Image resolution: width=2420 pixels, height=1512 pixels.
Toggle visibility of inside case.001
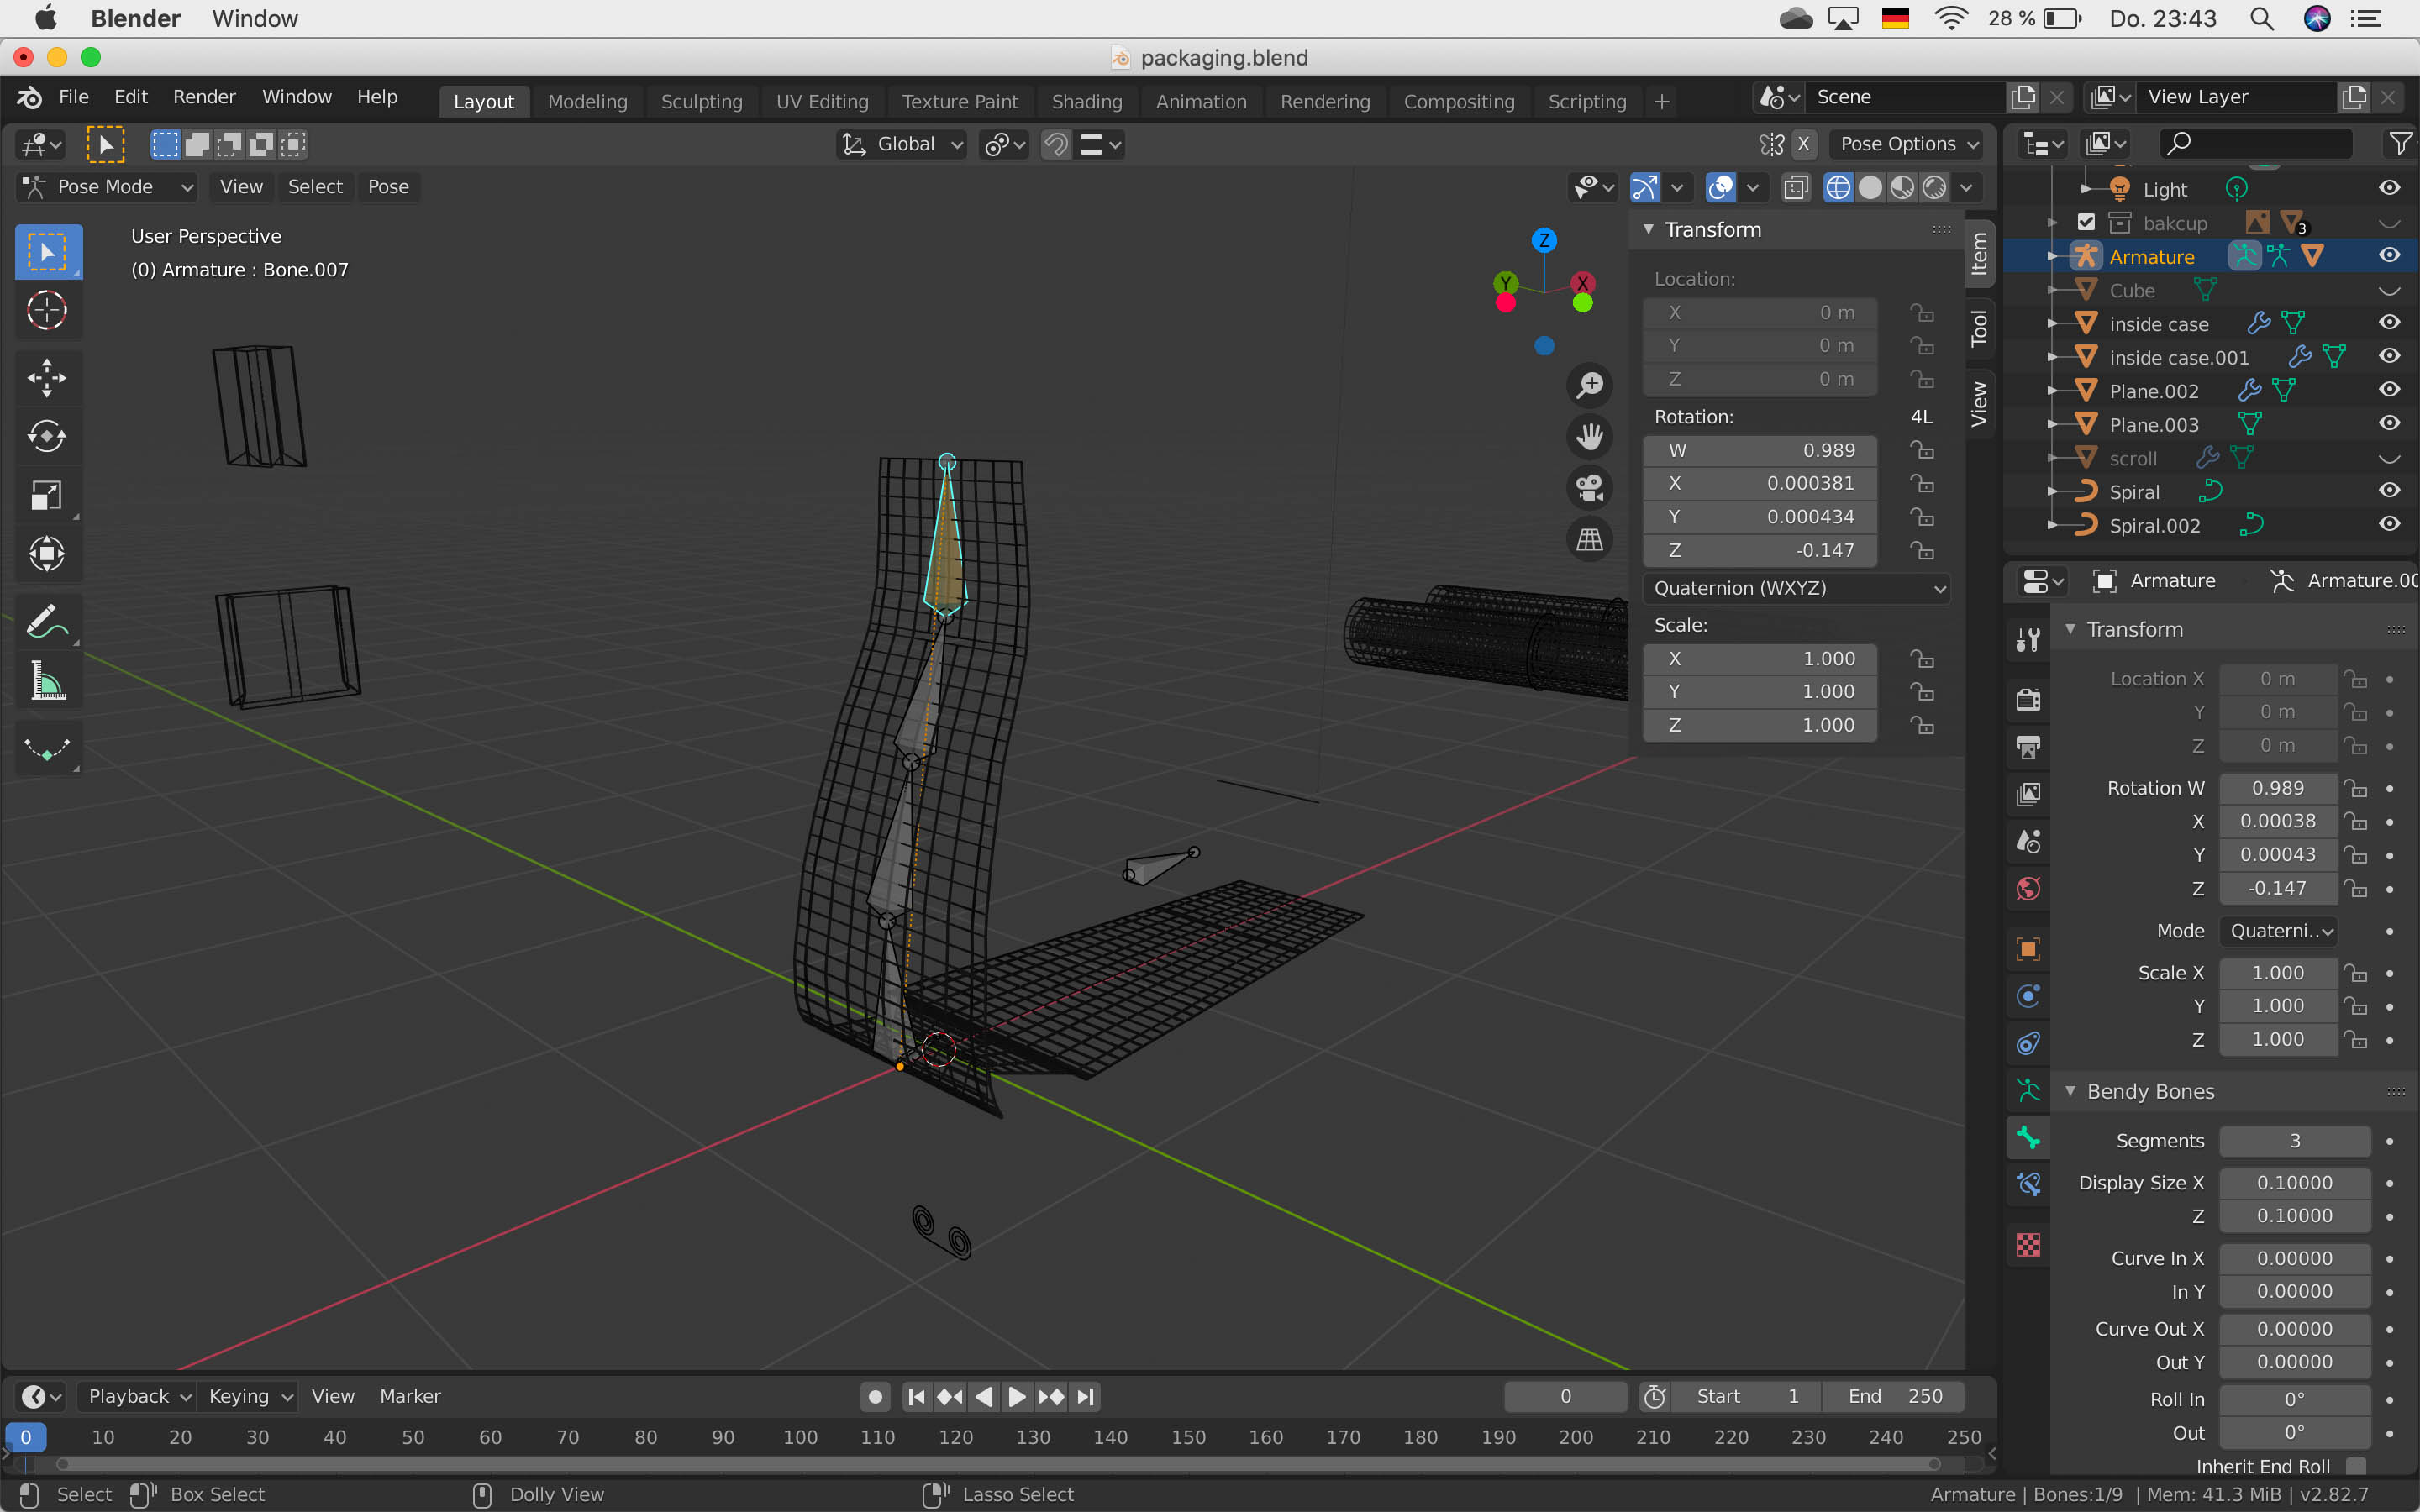click(x=2389, y=356)
